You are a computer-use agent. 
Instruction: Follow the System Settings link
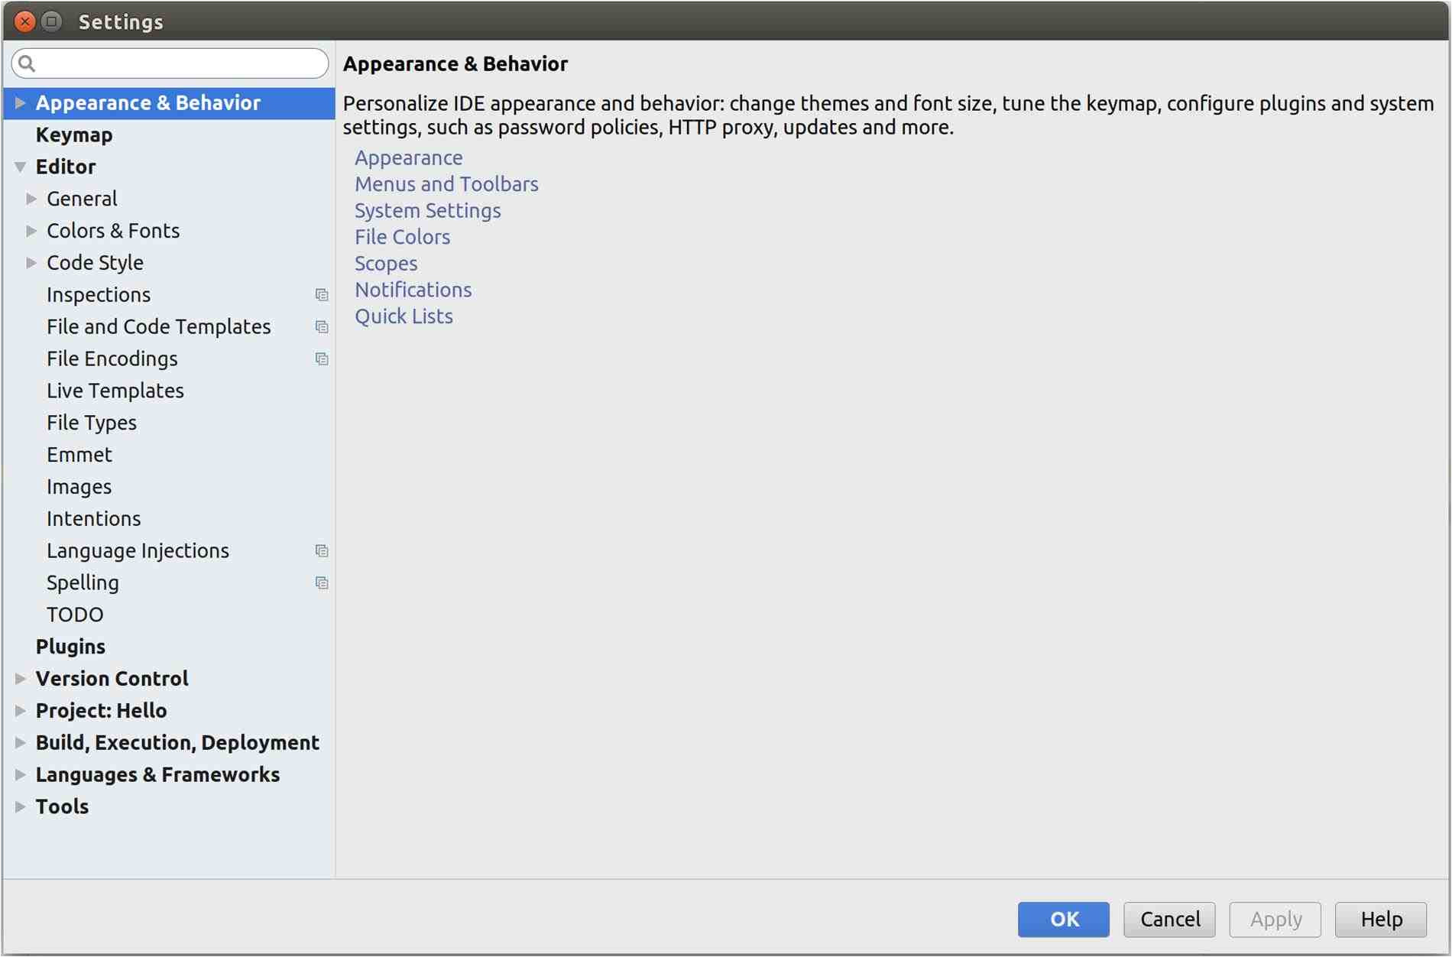click(x=428, y=210)
